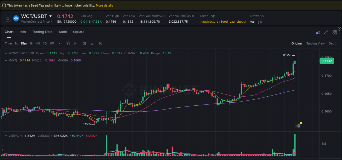Select the 1H timeframe
Viewport: 342px width, 160px height.
click(x=31, y=43)
